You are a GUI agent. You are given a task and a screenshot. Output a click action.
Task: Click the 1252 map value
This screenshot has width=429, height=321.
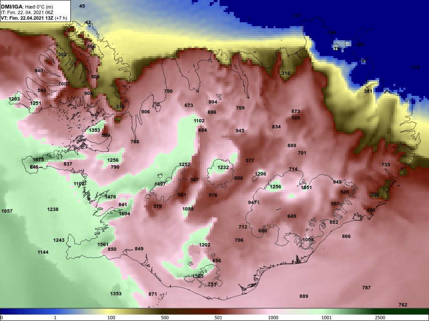click(184, 164)
